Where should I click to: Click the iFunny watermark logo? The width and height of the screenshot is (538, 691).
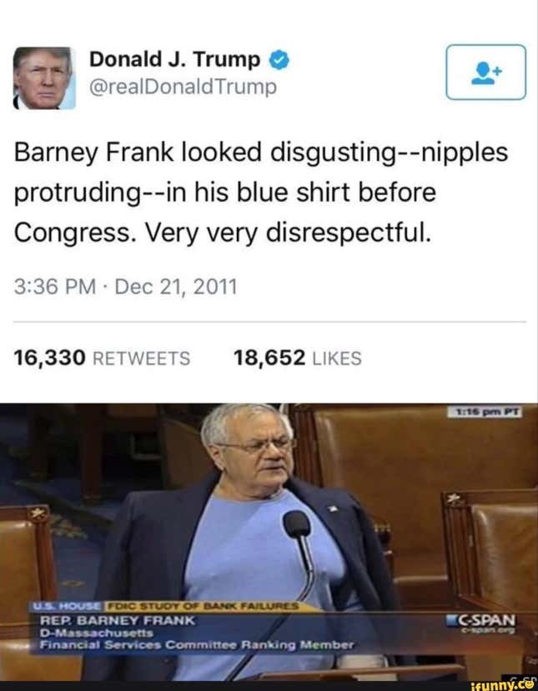pos(502,685)
